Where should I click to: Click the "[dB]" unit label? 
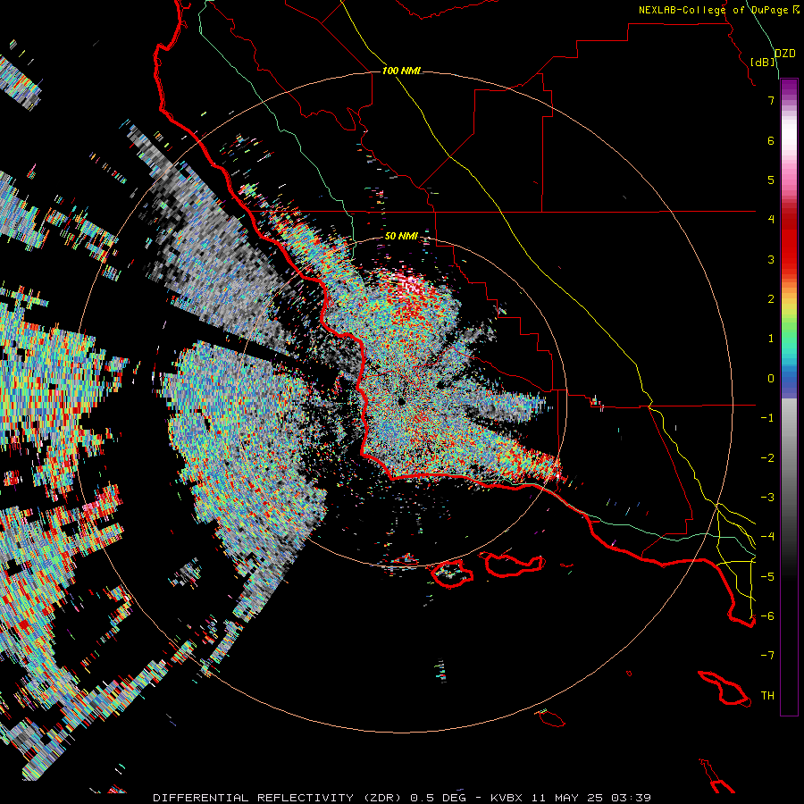763,62
